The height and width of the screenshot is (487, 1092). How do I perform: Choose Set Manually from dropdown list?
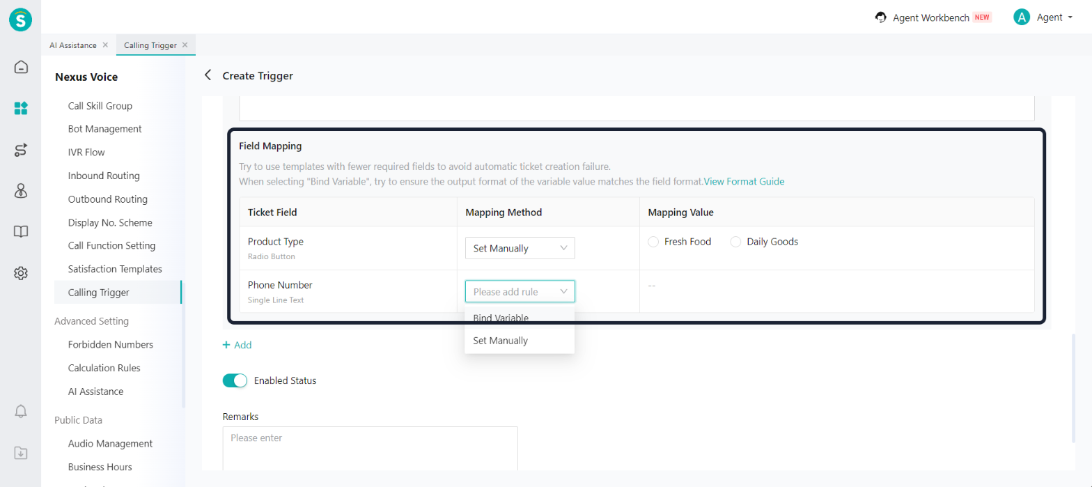click(520, 341)
